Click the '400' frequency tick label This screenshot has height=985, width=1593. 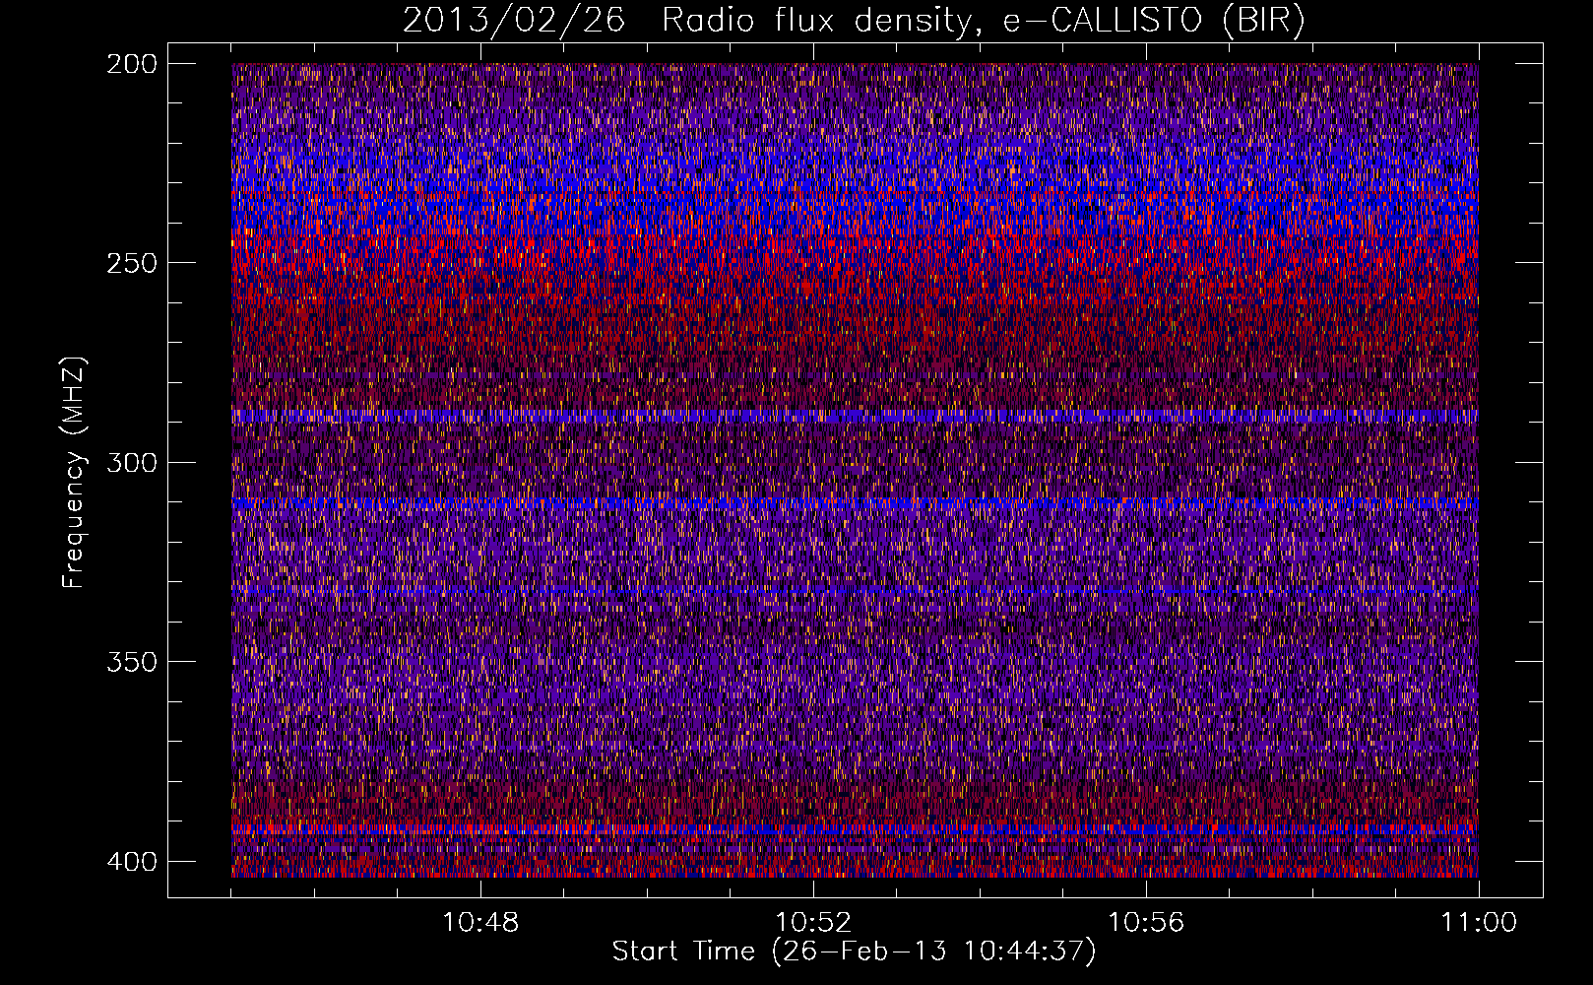(132, 862)
